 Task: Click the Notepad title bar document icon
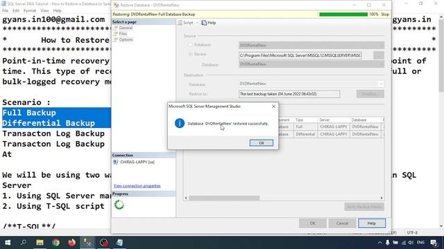tap(3, 3)
